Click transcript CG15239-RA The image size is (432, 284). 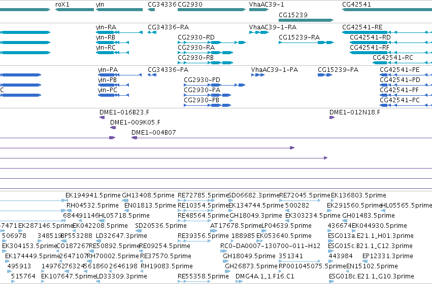(299, 37)
